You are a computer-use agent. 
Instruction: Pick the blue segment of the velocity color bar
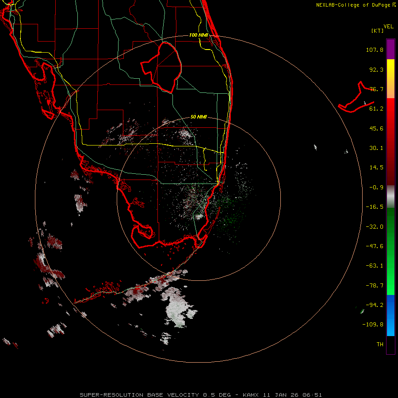click(390, 315)
